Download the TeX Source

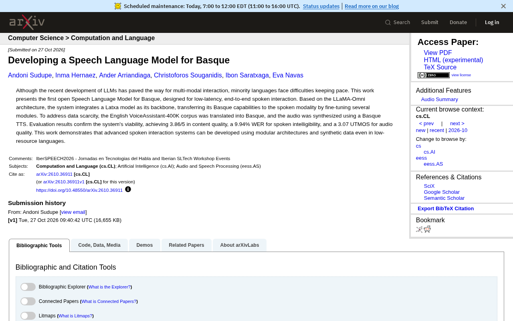pyautogui.click(x=440, y=67)
